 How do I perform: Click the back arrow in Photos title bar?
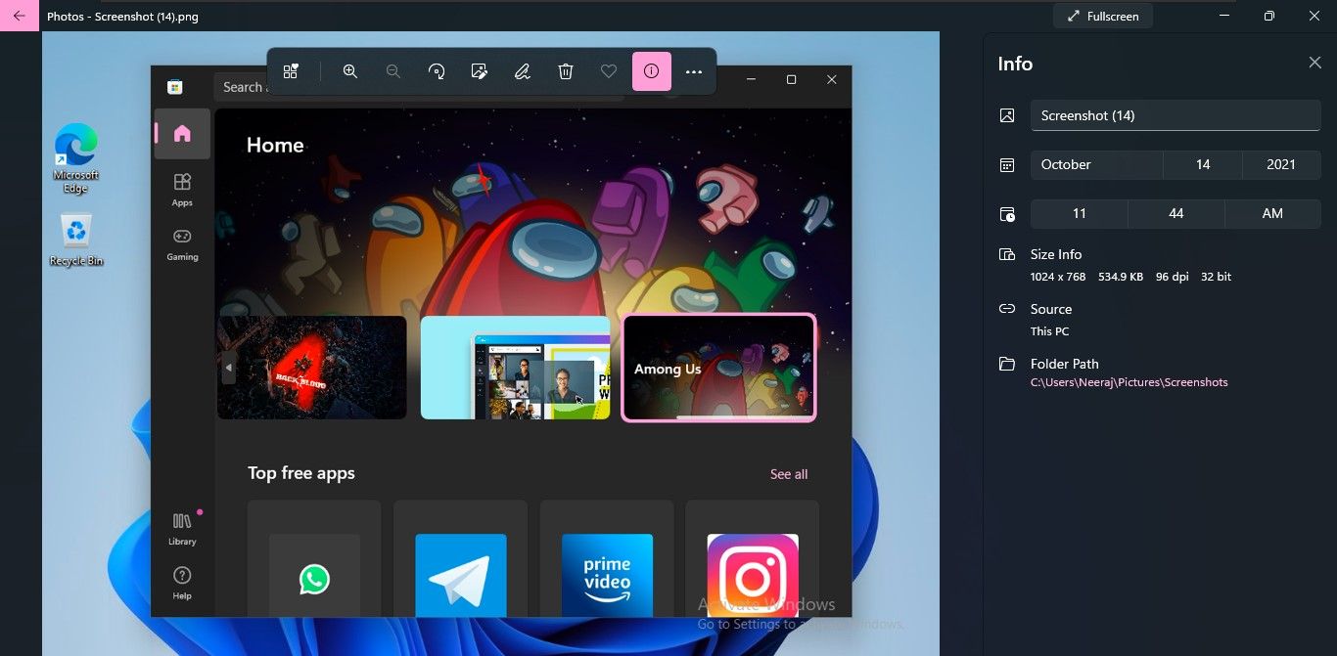(x=19, y=16)
